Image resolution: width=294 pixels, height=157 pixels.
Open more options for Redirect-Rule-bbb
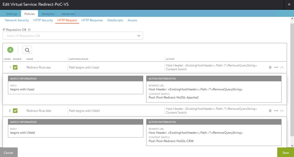click(x=276, y=111)
